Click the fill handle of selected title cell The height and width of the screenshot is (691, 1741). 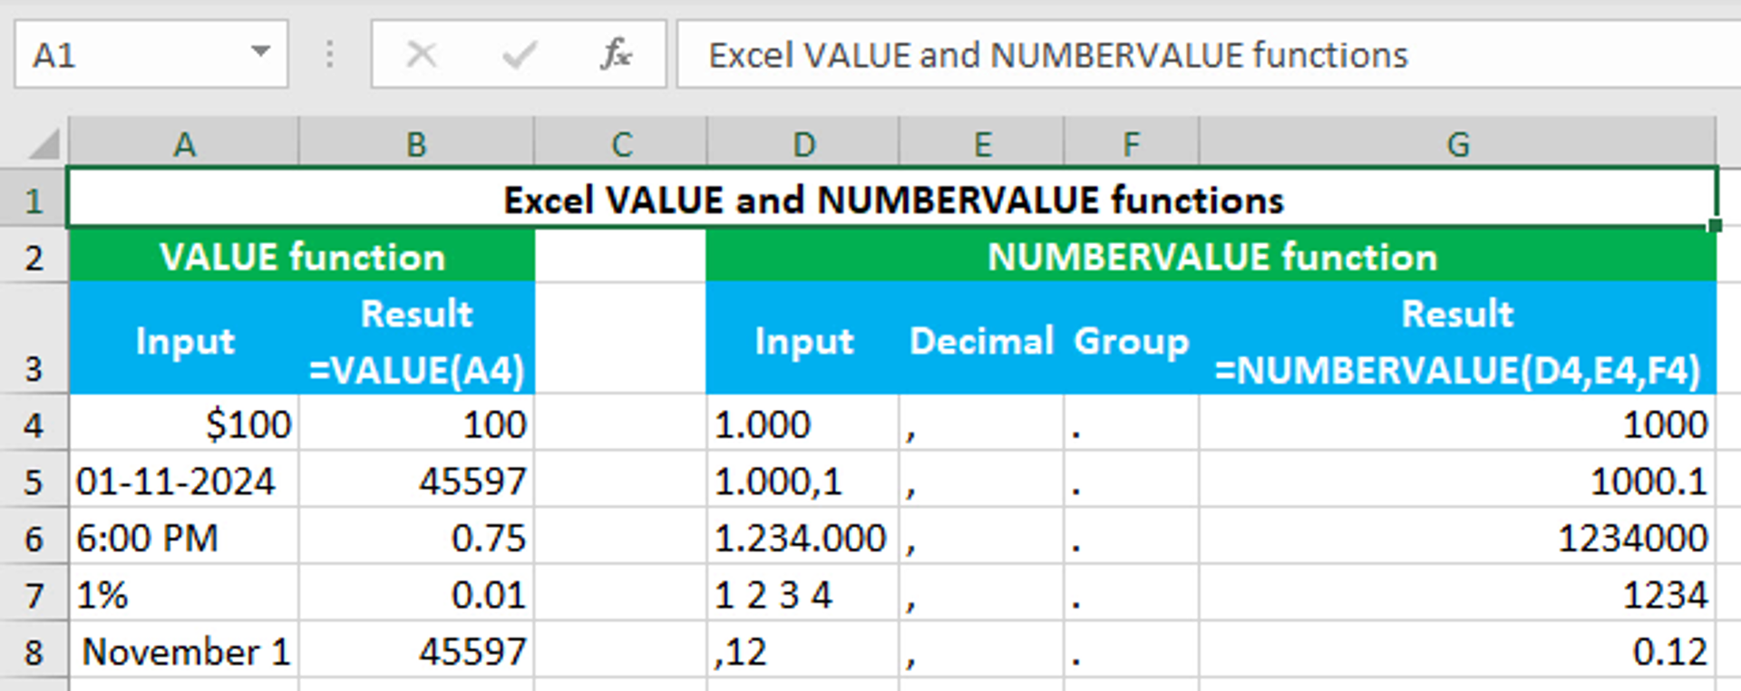(1714, 226)
